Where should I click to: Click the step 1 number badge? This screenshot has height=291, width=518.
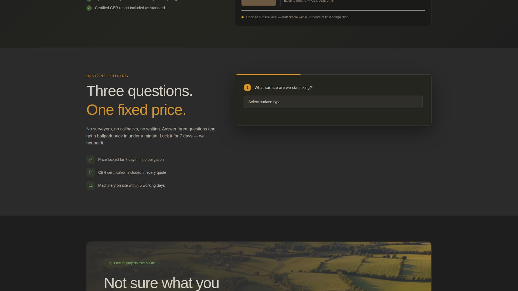(x=247, y=88)
